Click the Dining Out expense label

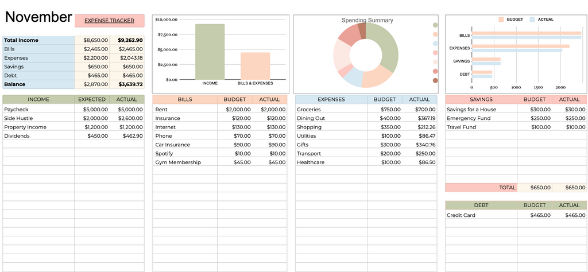(311, 118)
